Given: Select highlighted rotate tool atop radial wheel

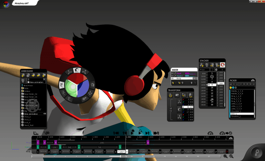Looking at the screenshot, I should [77, 70].
